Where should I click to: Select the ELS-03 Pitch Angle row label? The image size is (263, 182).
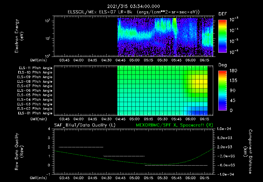[x=35, y=104]
